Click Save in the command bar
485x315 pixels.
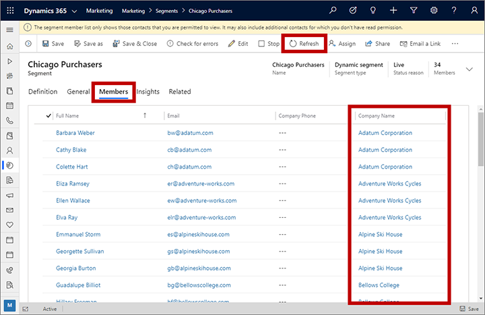click(x=53, y=44)
